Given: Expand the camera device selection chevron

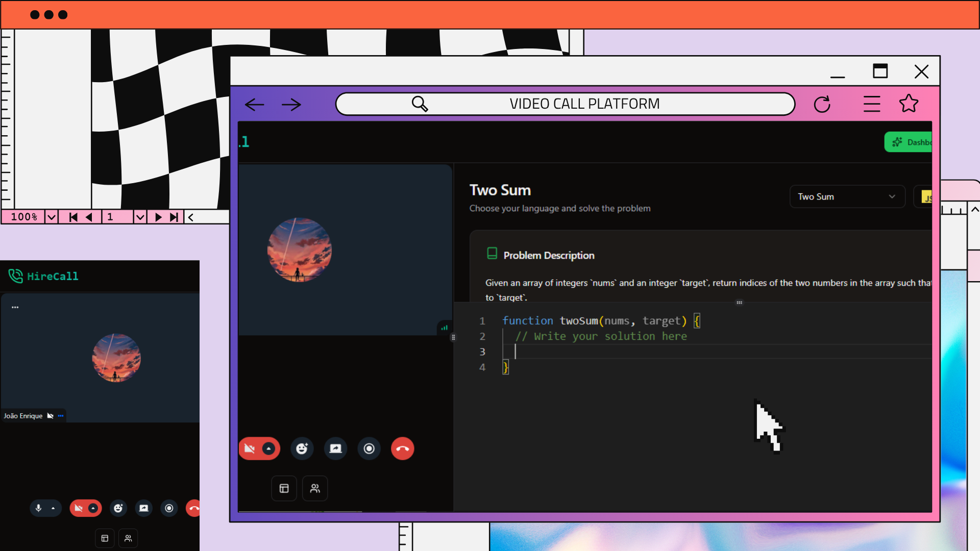Looking at the screenshot, I should tap(269, 448).
